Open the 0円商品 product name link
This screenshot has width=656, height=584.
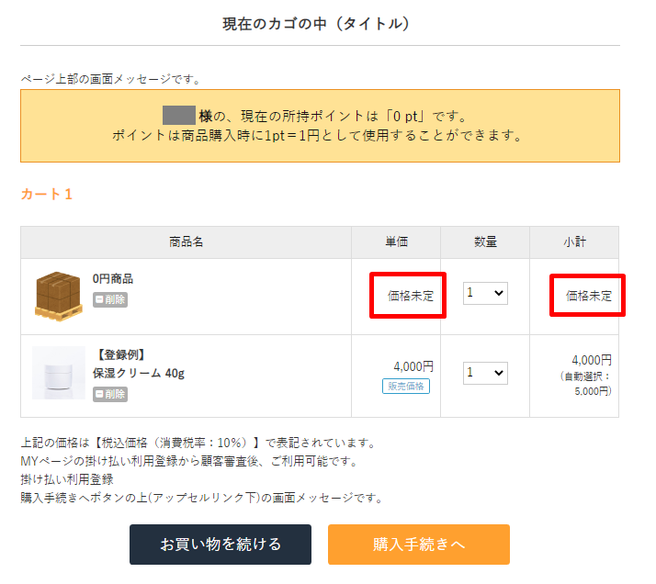tap(113, 279)
